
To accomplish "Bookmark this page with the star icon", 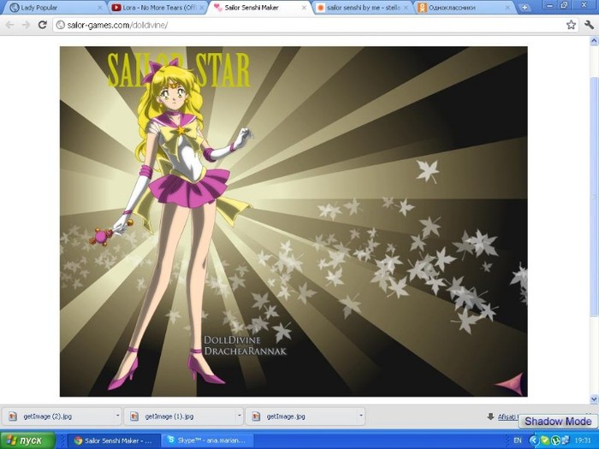I will (x=571, y=25).
